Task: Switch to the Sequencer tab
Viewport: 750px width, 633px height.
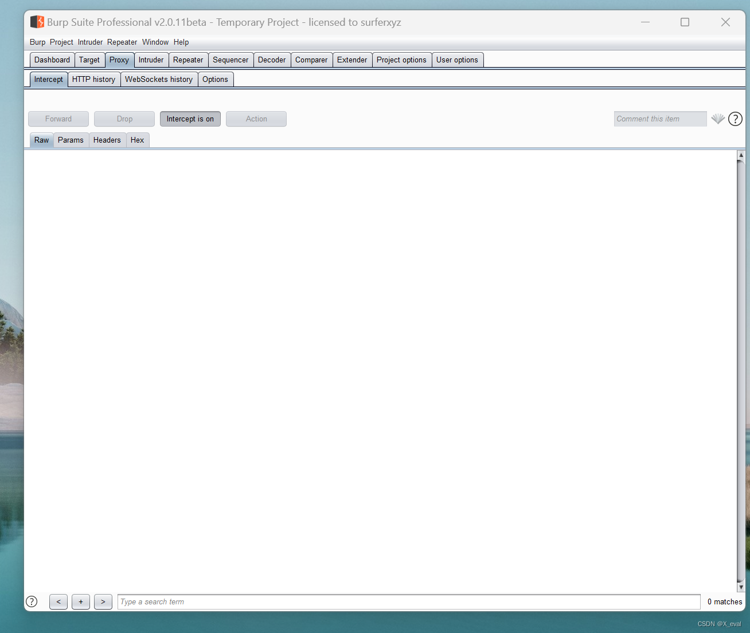Action: click(x=231, y=60)
